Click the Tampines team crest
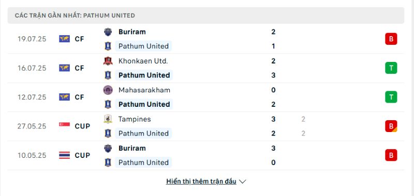This screenshot has height=196, width=414. click(108, 119)
